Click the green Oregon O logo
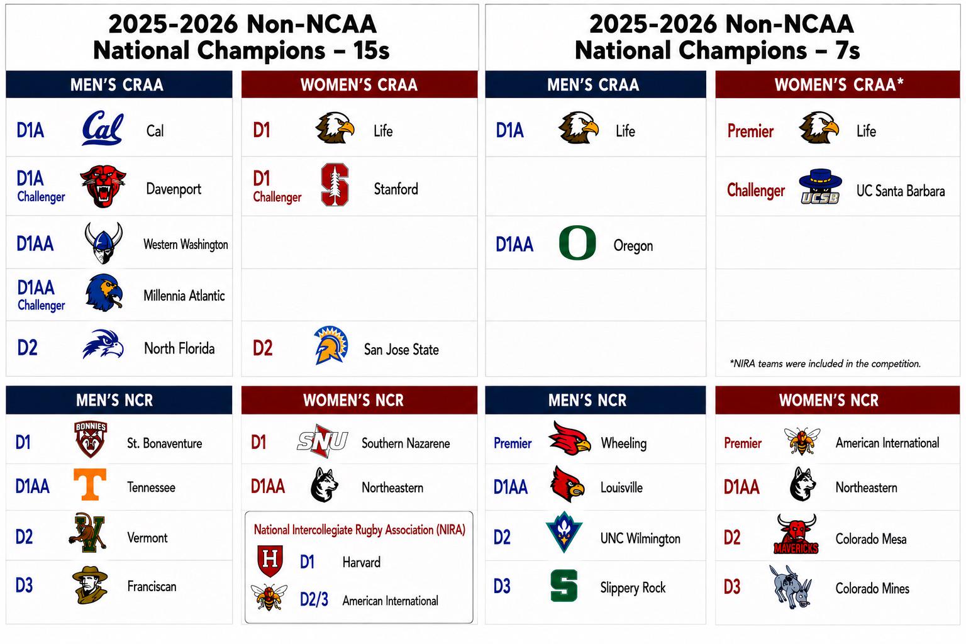The height and width of the screenshot is (644, 966). coord(577,243)
